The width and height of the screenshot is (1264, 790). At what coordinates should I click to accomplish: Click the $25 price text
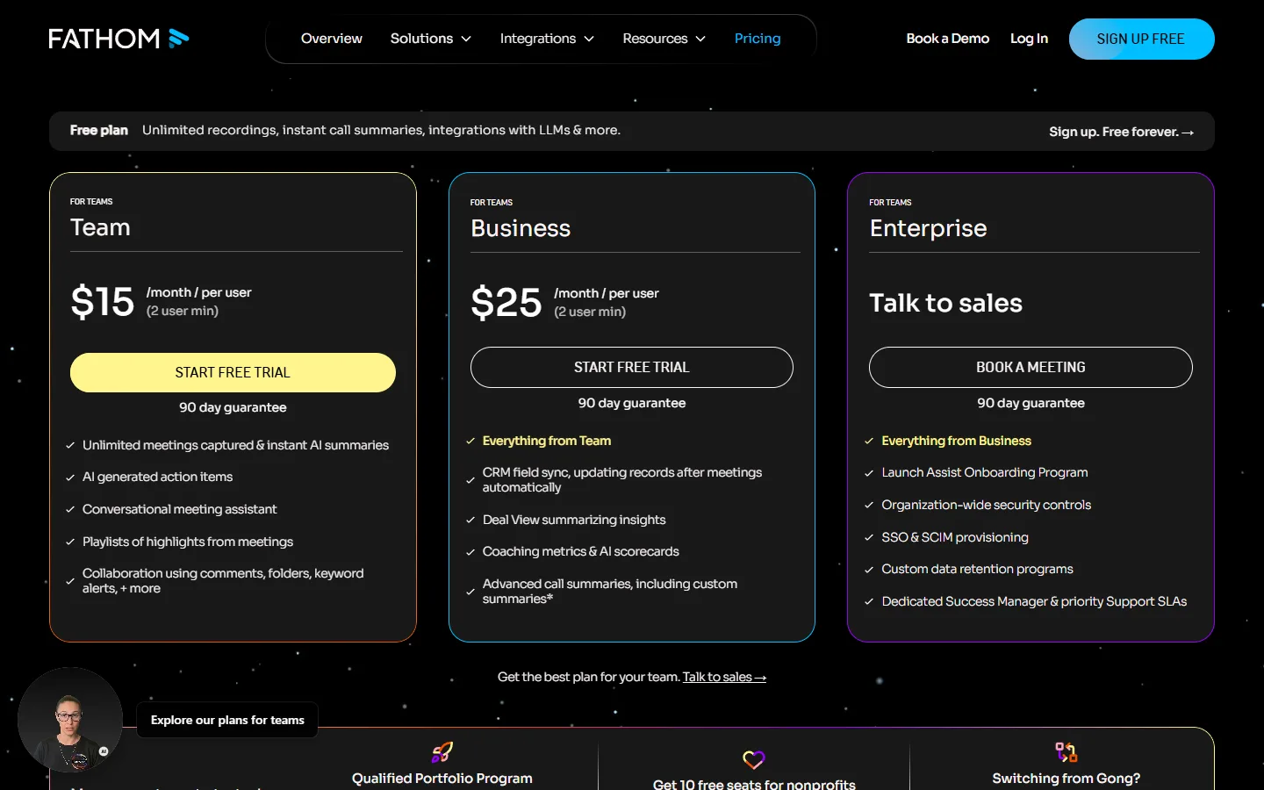506,303
